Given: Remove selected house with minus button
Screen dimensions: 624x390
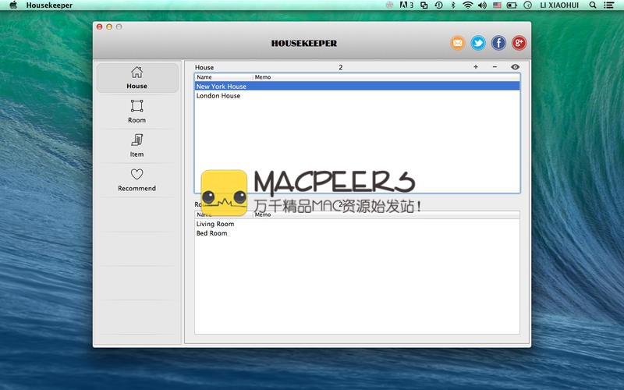Looking at the screenshot, I should tap(495, 67).
